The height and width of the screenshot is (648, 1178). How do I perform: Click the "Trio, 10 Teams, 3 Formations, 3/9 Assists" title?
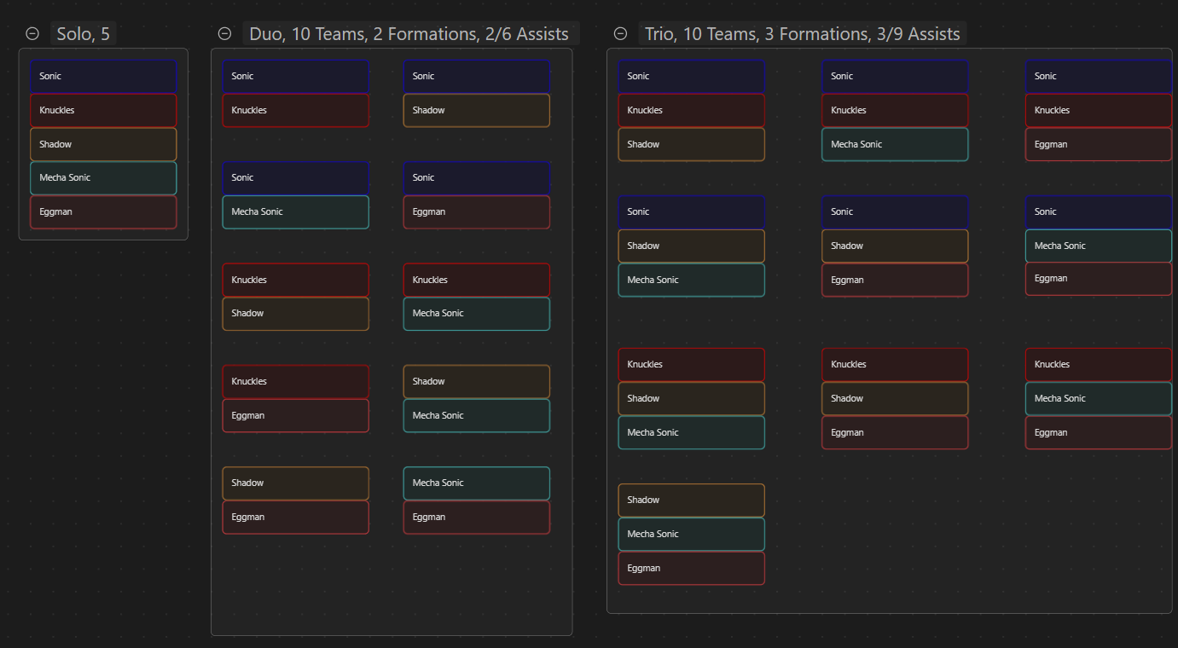[803, 34]
